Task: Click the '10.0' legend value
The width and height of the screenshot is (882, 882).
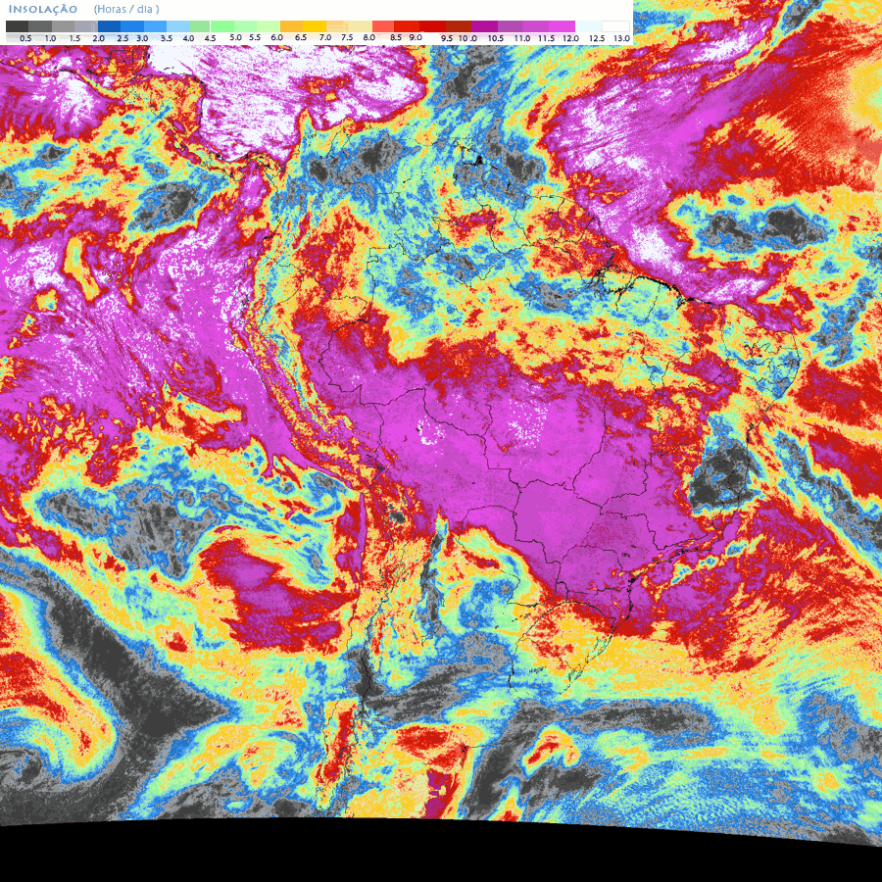Action: click(468, 38)
